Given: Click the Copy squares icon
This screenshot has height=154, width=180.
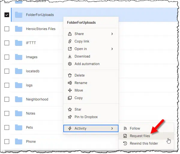Looking at the screenshot, I should coord(70,98).
